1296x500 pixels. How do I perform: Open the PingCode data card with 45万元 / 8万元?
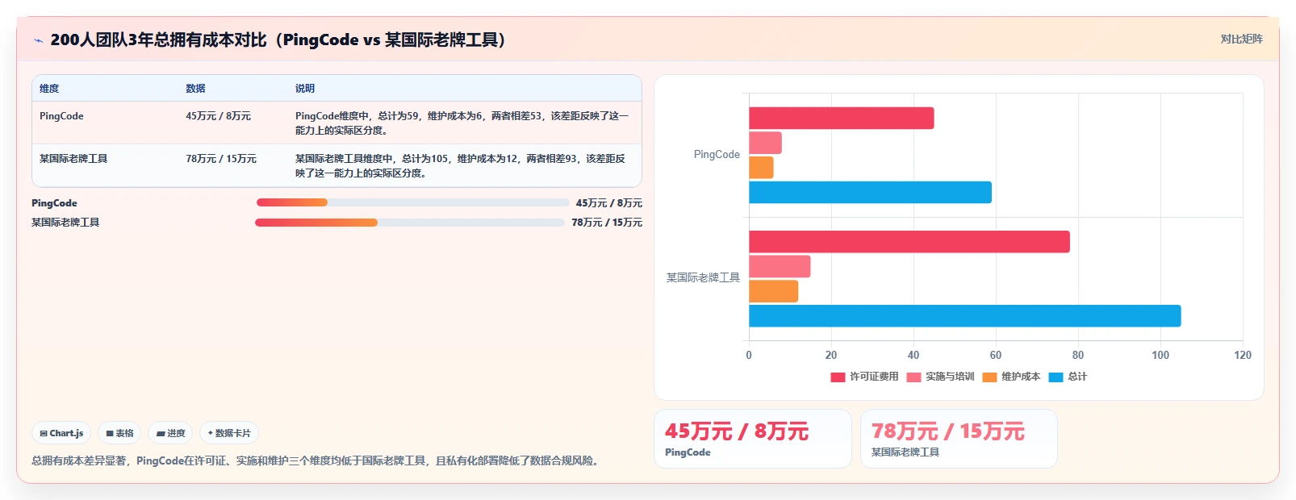coord(753,439)
